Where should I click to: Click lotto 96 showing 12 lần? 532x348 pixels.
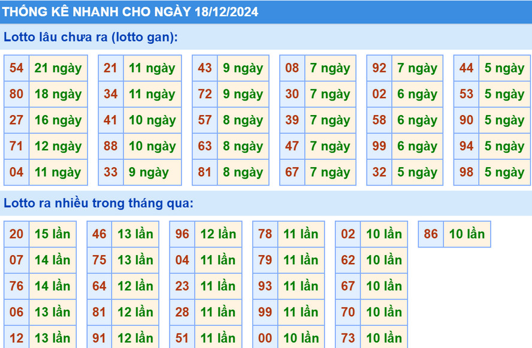(205, 235)
